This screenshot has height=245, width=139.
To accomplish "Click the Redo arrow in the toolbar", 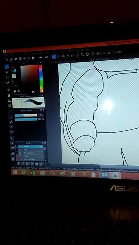I will tap(46, 57).
